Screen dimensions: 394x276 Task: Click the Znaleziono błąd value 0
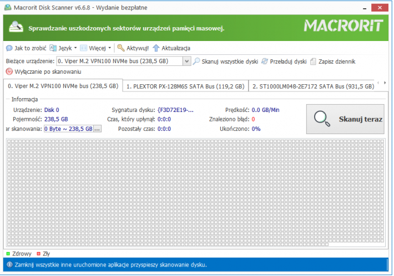(x=253, y=119)
